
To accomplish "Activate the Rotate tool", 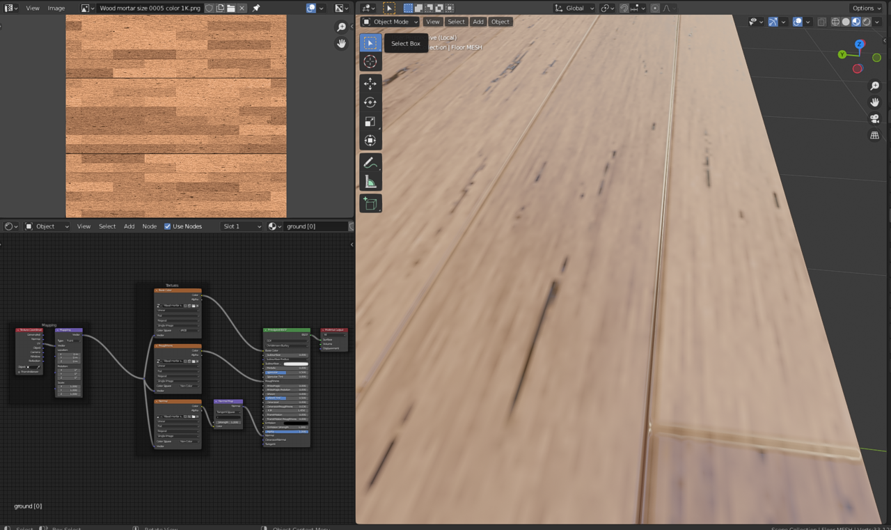I will (370, 102).
